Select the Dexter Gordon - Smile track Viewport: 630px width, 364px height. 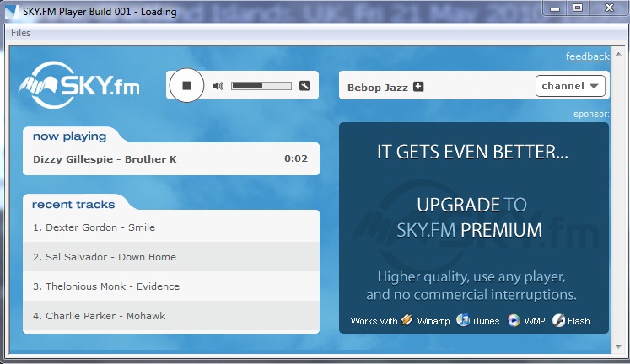click(x=171, y=227)
